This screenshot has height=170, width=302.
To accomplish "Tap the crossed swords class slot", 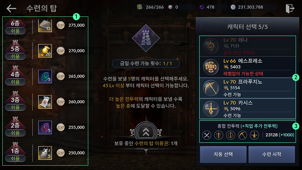I will click(207, 135).
